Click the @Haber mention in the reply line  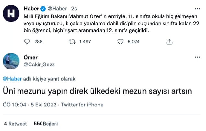tap(10, 78)
